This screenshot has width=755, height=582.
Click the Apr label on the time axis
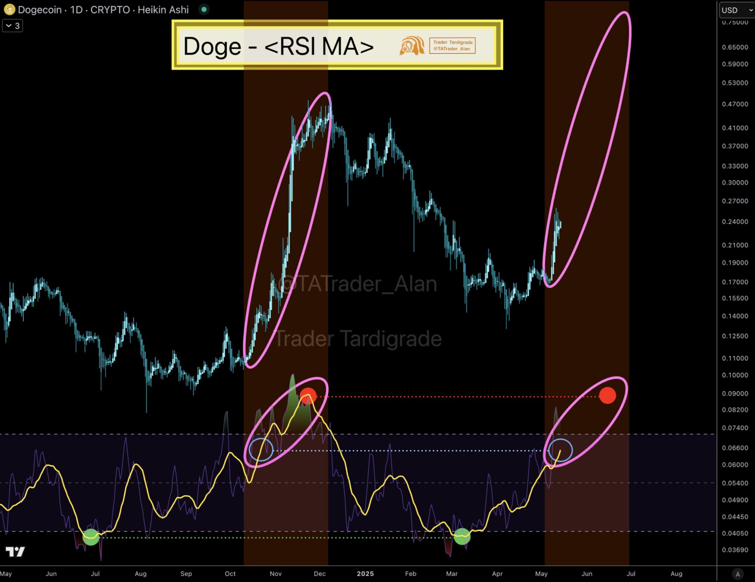pos(497,574)
